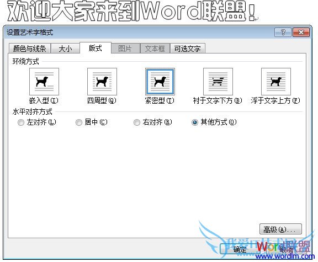This screenshot has width=318, height=262.
Task: Choose the 四周型 square wrapping icon
Action: (x=102, y=82)
